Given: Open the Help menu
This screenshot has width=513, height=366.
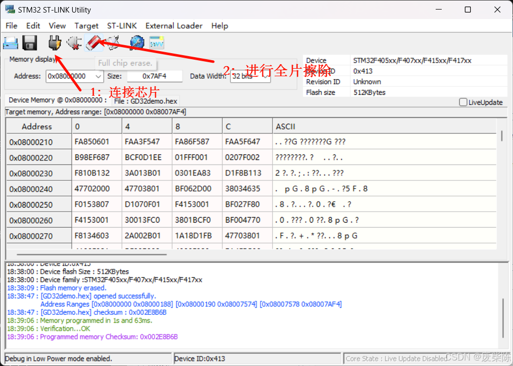Looking at the screenshot, I should [x=219, y=26].
